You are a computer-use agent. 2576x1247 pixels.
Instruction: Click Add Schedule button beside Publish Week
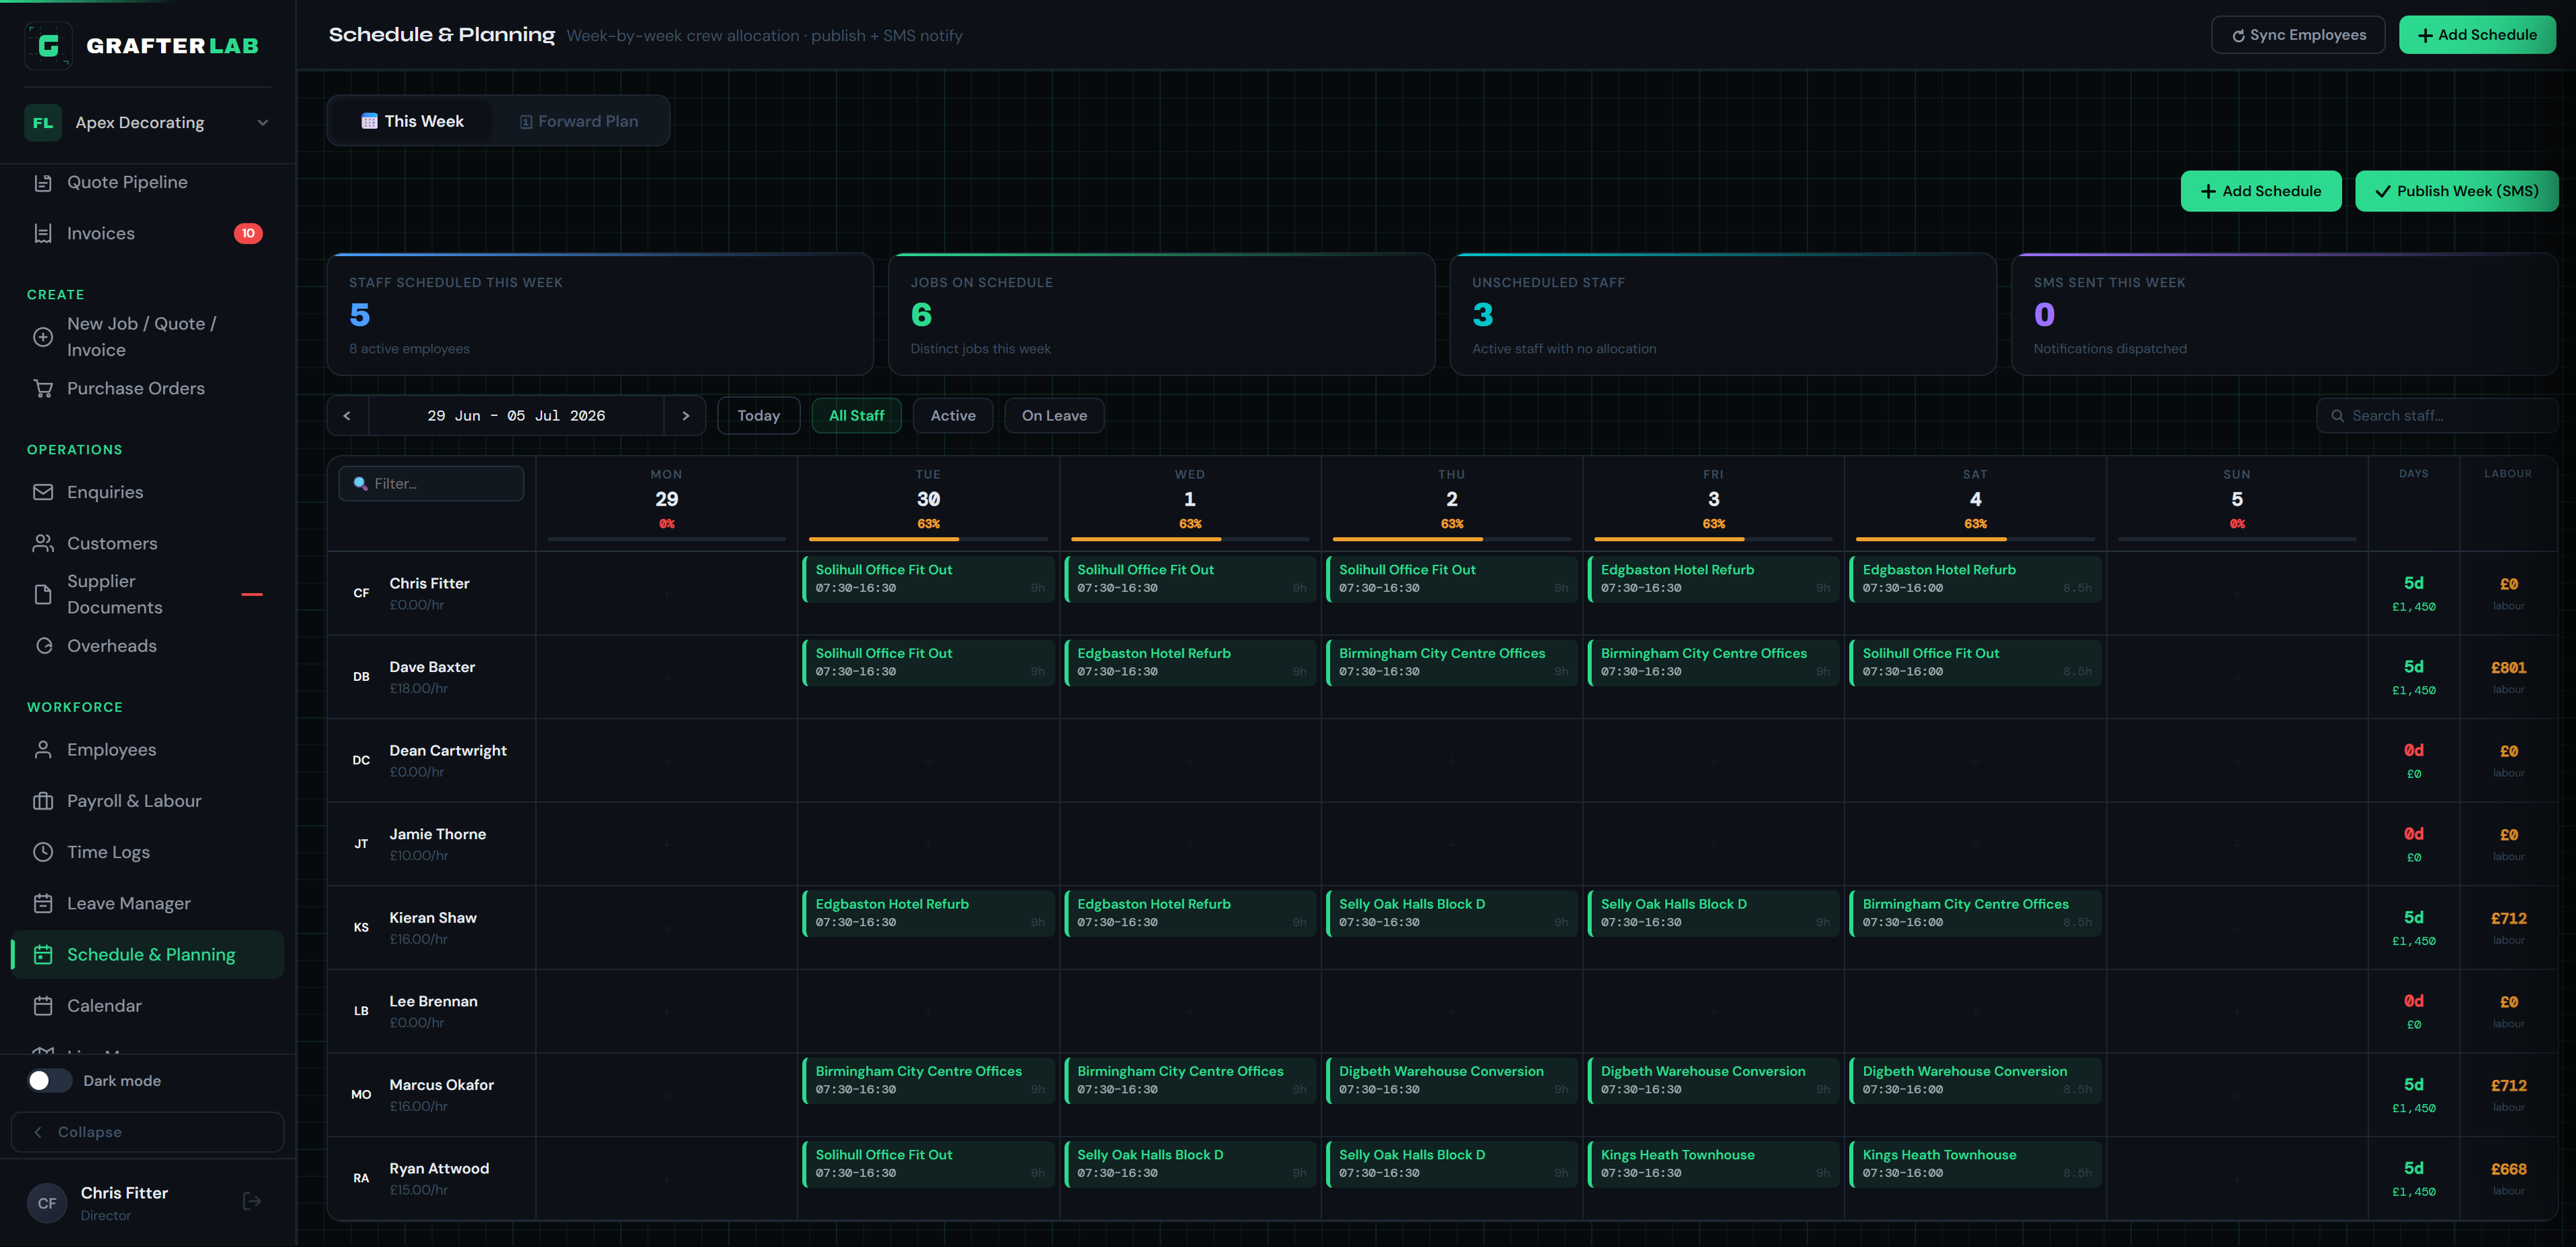click(2260, 192)
